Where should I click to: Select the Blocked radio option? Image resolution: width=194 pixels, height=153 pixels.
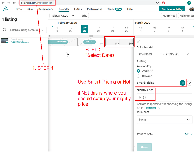pyautogui.click(x=138, y=76)
